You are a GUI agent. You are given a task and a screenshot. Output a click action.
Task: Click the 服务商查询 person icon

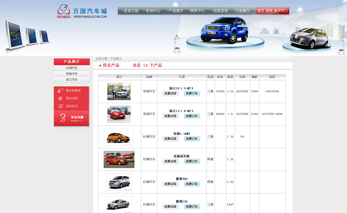[60, 90]
